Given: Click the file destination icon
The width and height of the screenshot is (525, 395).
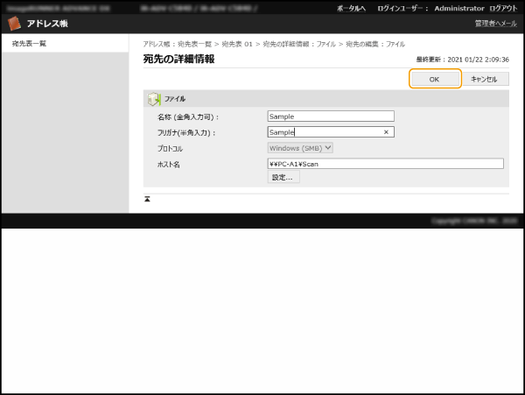Looking at the screenshot, I should [x=154, y=99].
